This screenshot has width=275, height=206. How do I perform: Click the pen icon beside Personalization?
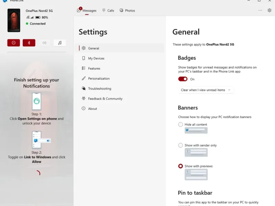(84, 78)
